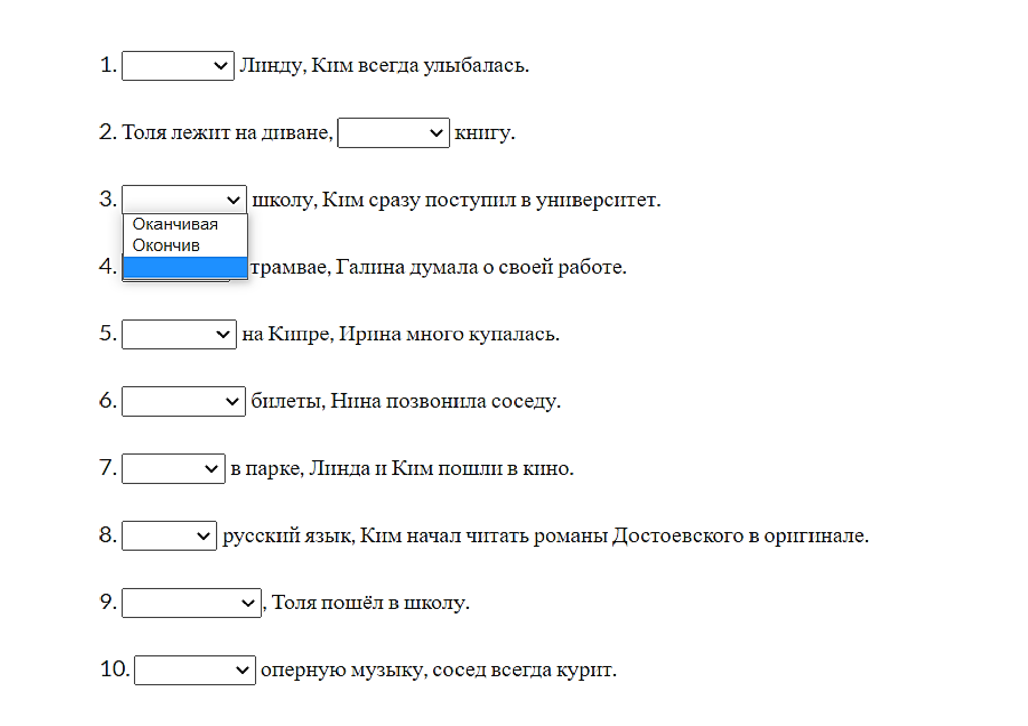
Task: Choose "Оканчивая" from the open list
Action: click(175, 224)
